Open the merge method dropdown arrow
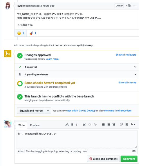This screenshot has height=166, width=145. [48, 111]
